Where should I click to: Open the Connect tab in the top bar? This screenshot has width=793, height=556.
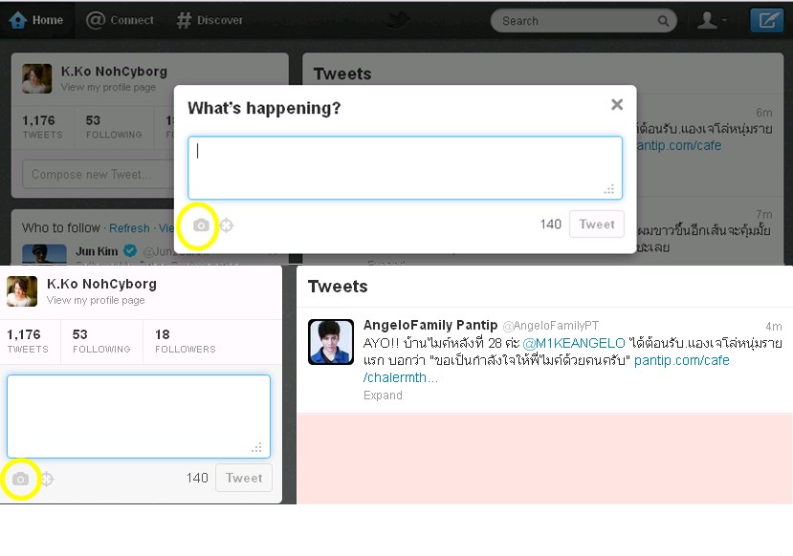coord(120,20)
